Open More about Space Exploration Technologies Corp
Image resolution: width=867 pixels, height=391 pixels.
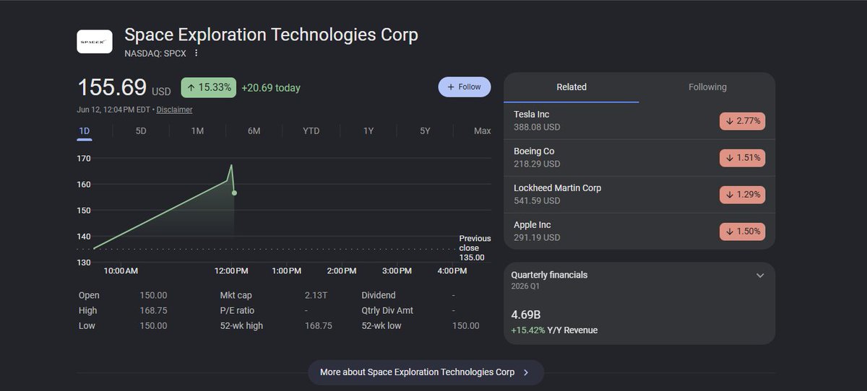tap(426, 372)
